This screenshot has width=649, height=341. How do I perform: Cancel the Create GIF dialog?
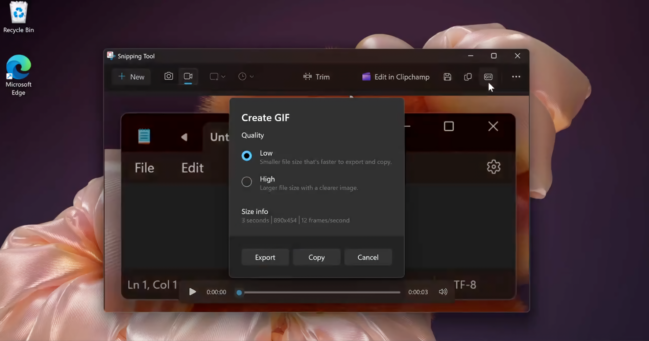(368, 257)
